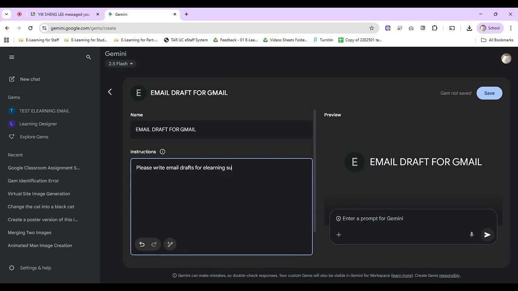
Task: Redo the instruction edit
Action: click(x=154, y=244)
